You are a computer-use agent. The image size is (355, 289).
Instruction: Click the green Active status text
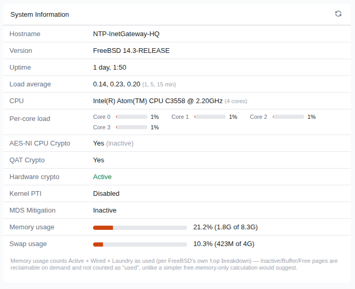pos(102,177)
